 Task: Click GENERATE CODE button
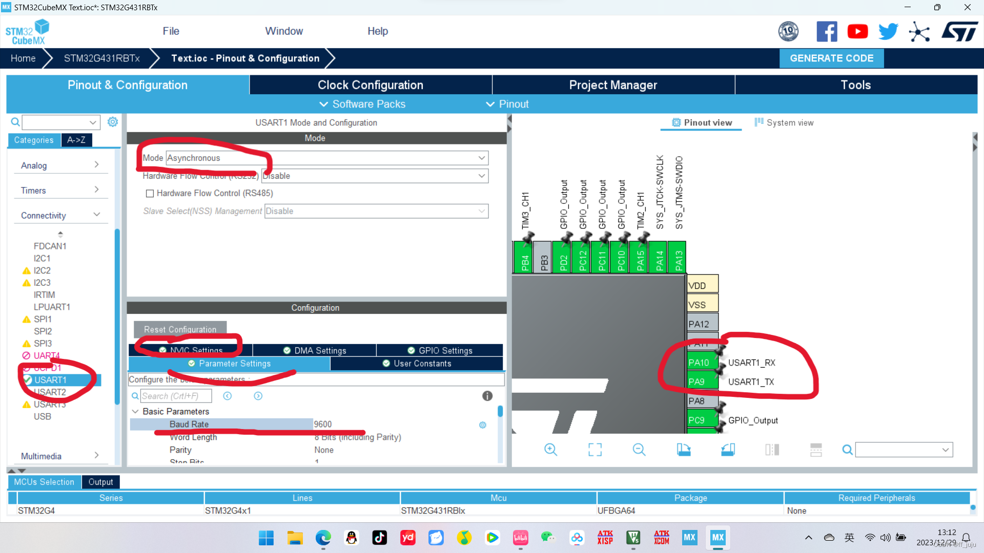tap(831, 58)
